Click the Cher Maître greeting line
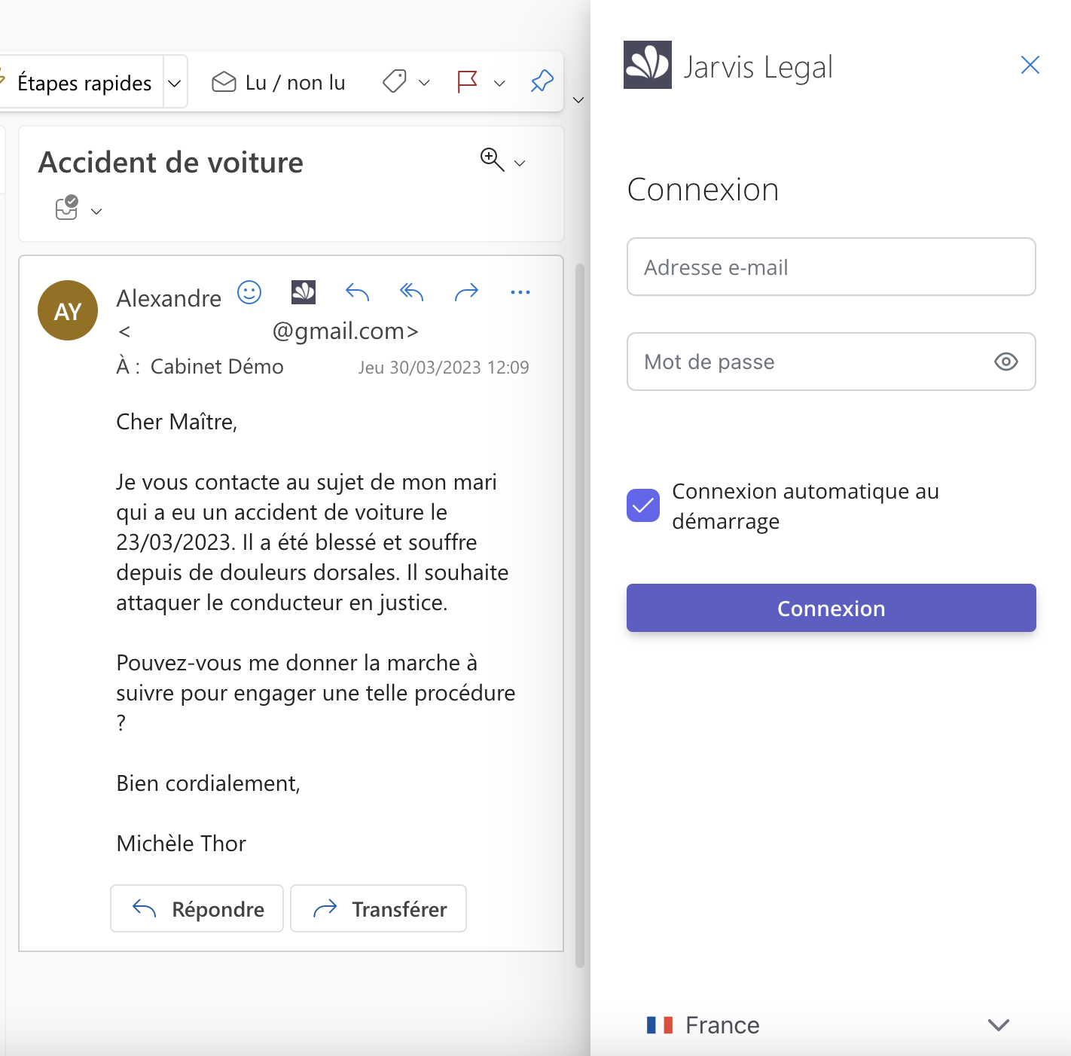Viewport: 1071px width, 1056px height. tap(177, 422)
